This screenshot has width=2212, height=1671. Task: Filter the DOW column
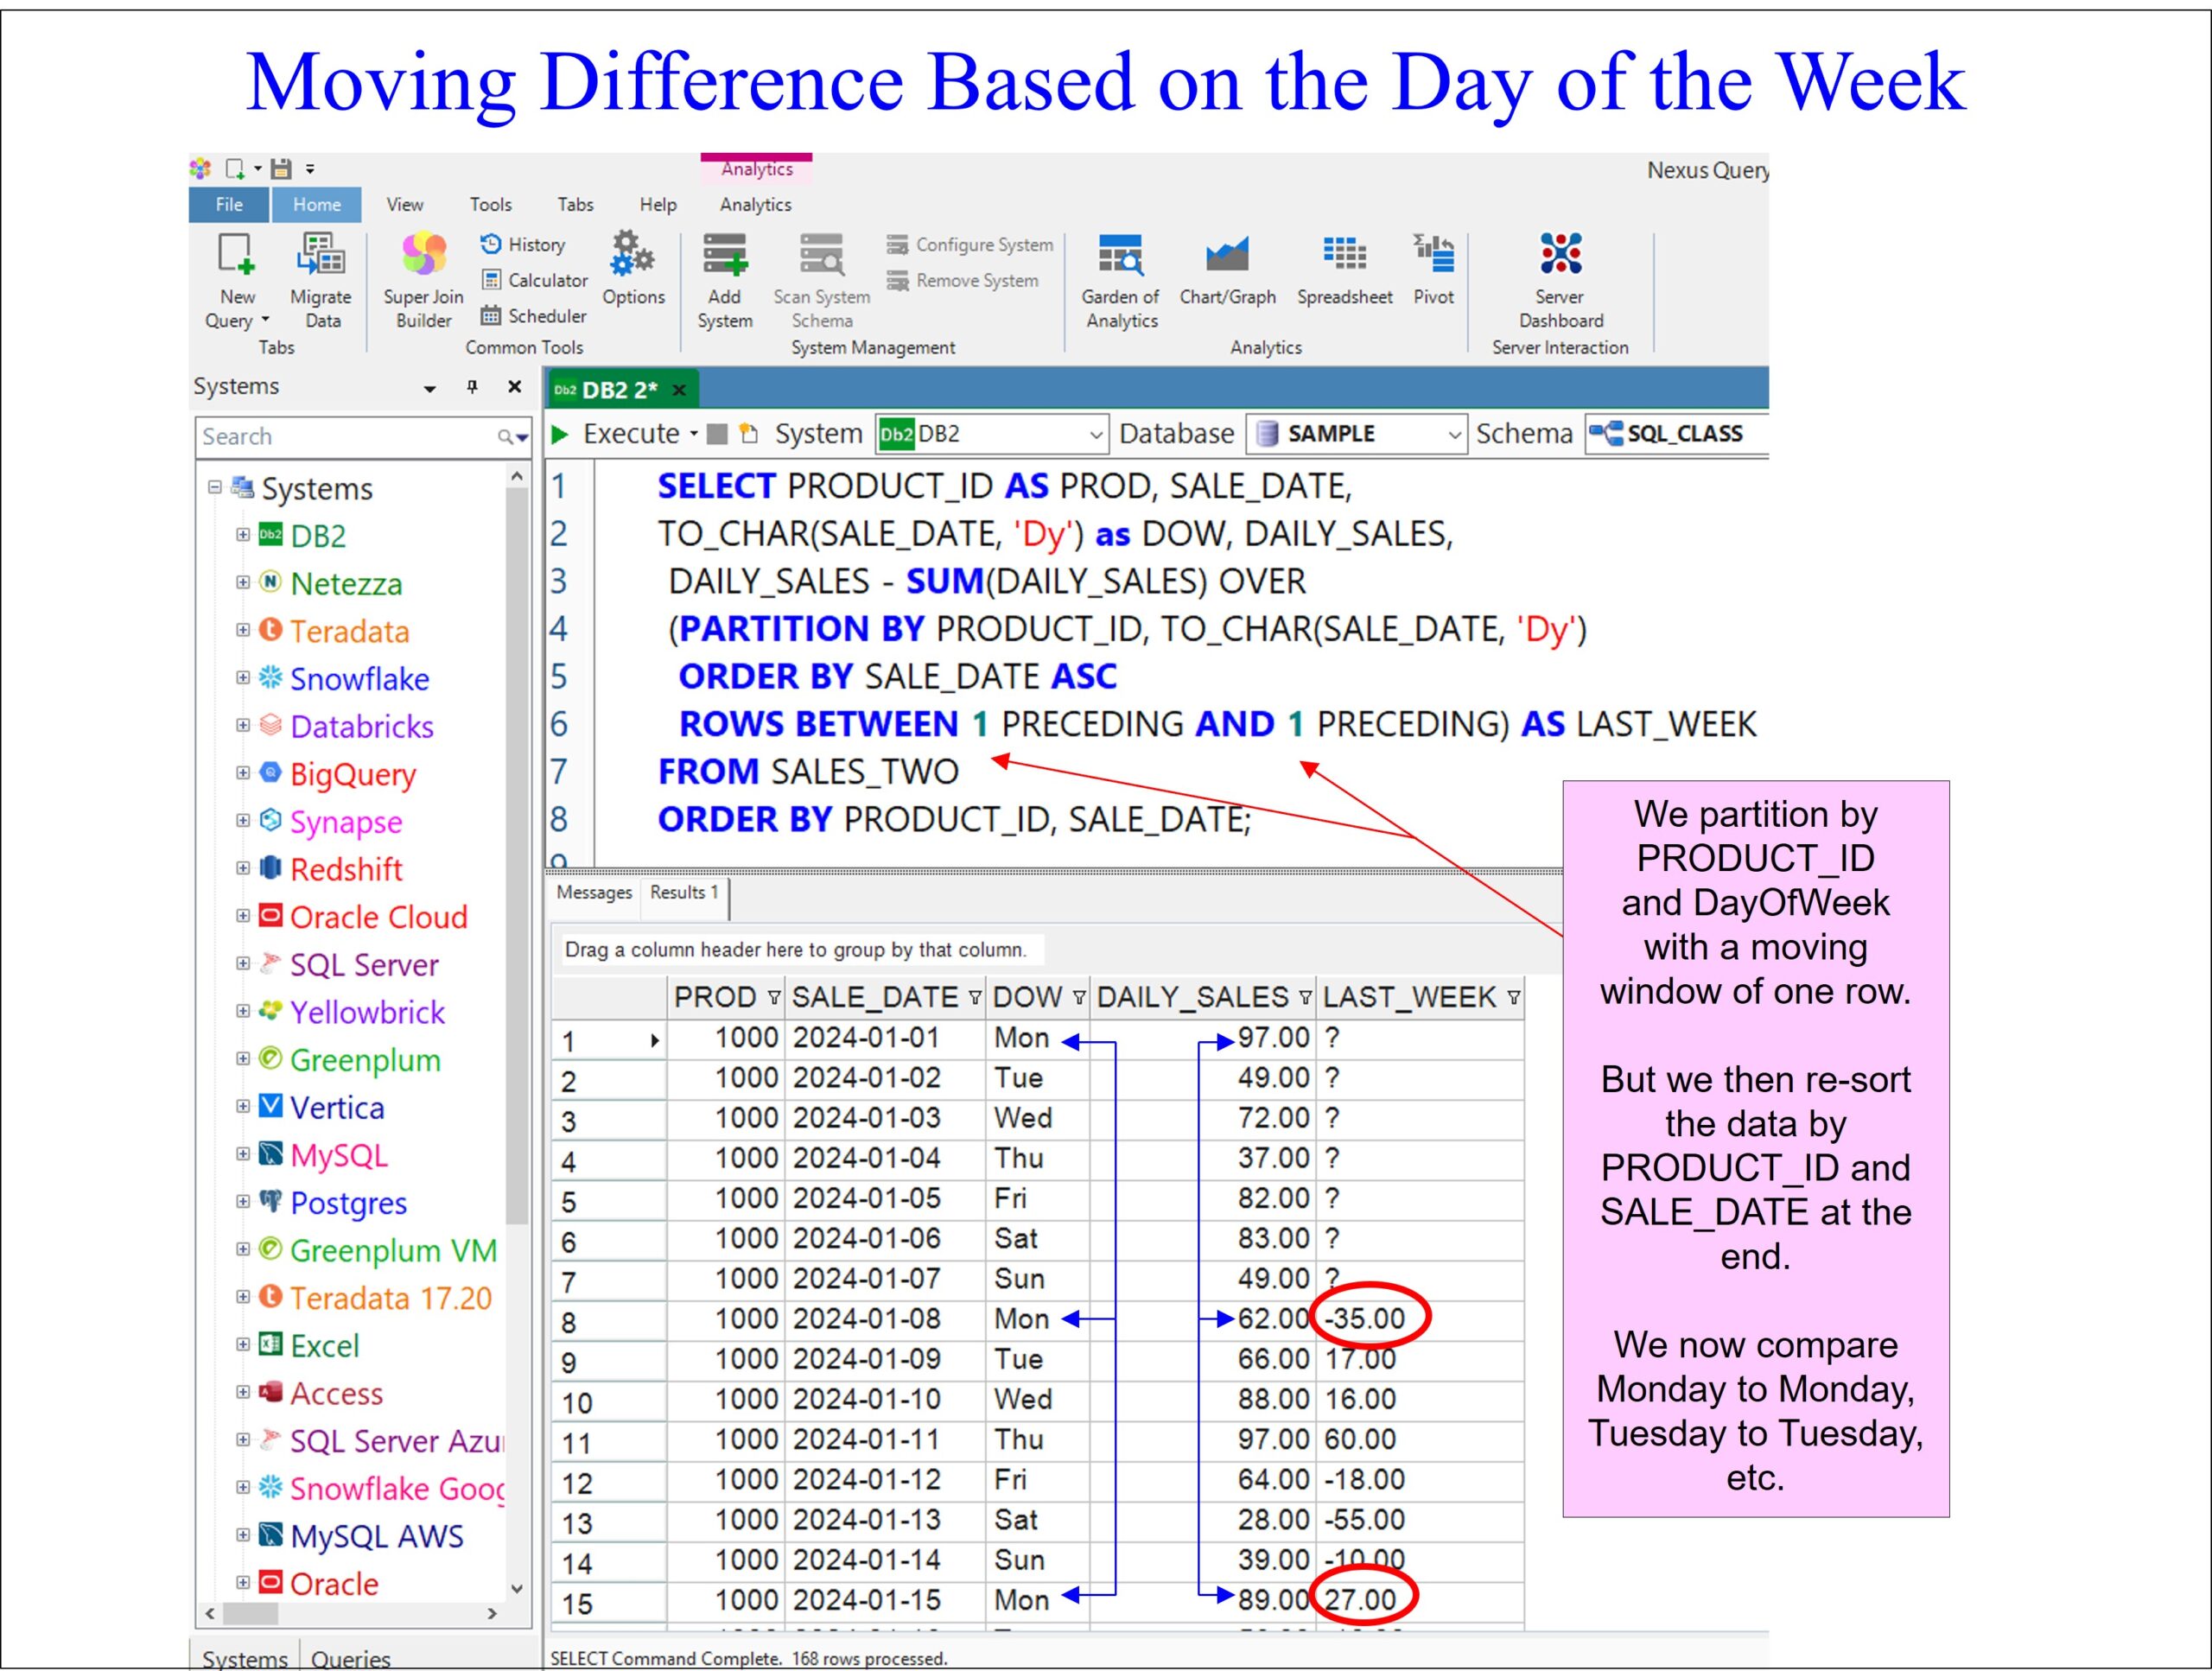(1079, 998)
